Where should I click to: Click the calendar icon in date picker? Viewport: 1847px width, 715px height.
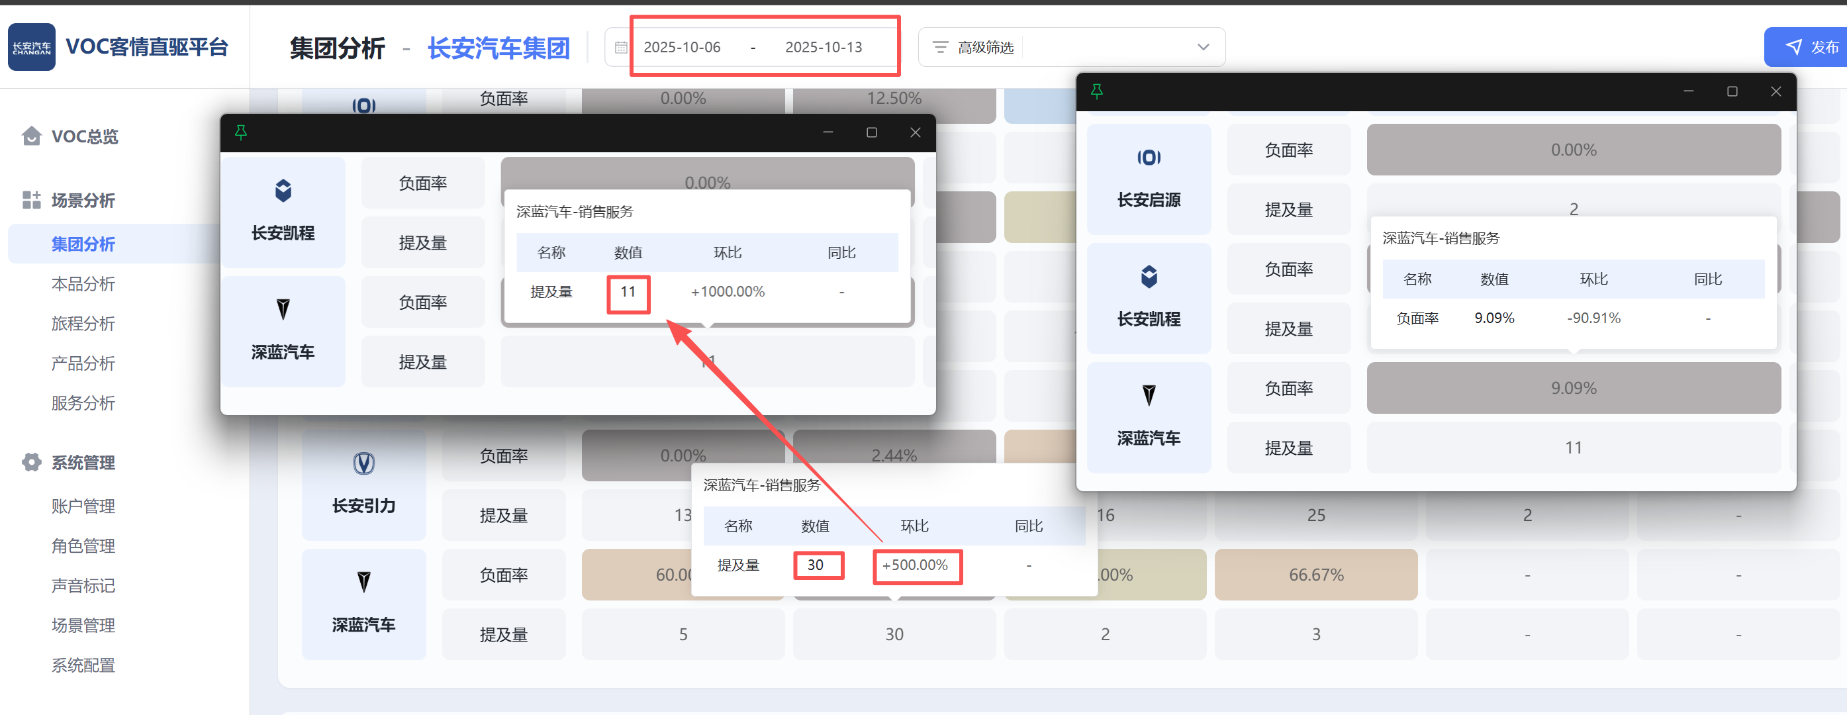pos(621,47)
